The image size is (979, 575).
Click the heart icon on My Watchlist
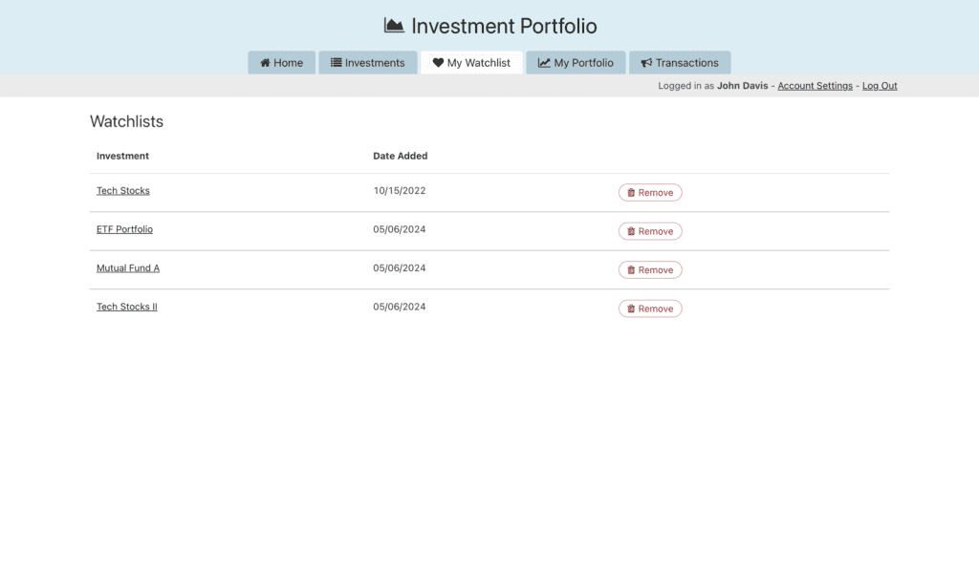click(438, 63)
